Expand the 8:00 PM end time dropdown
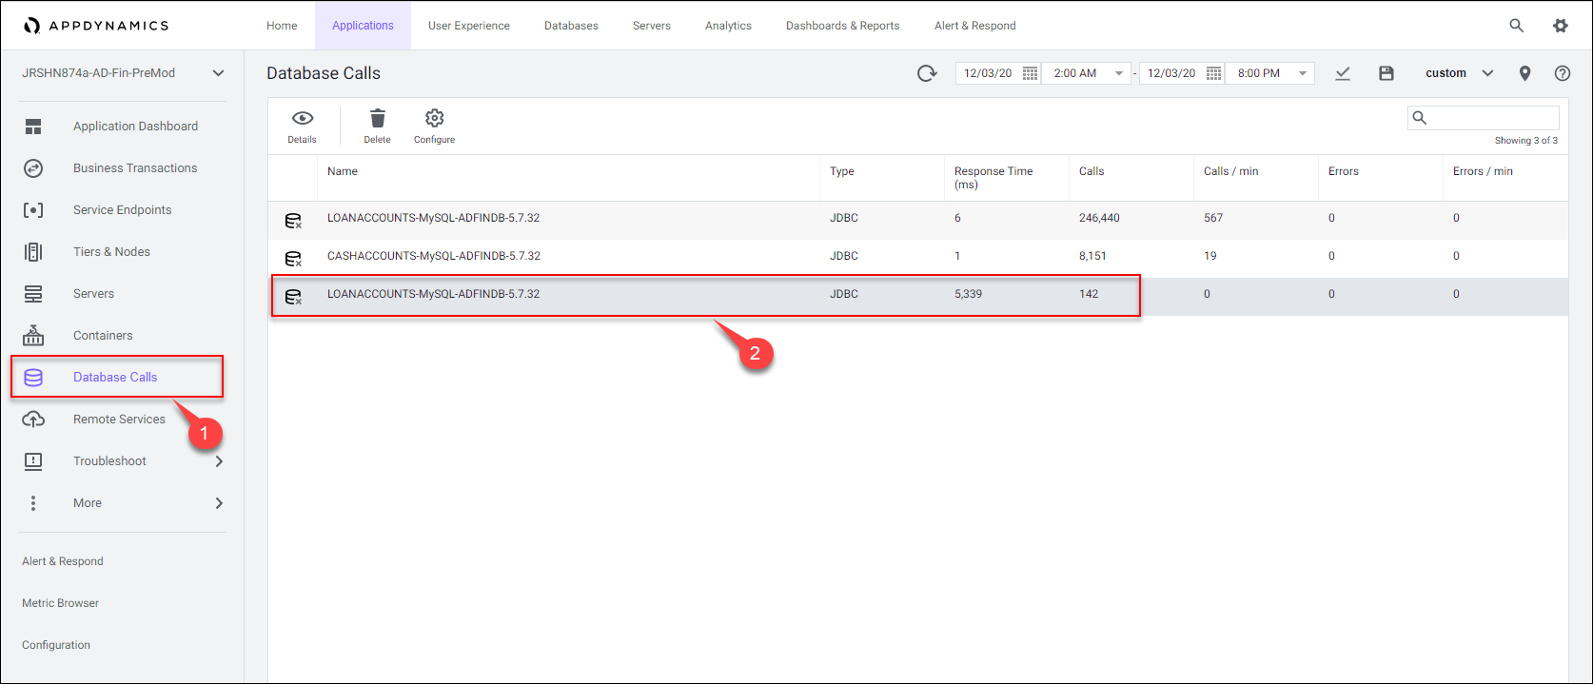 click(1303, 73)
